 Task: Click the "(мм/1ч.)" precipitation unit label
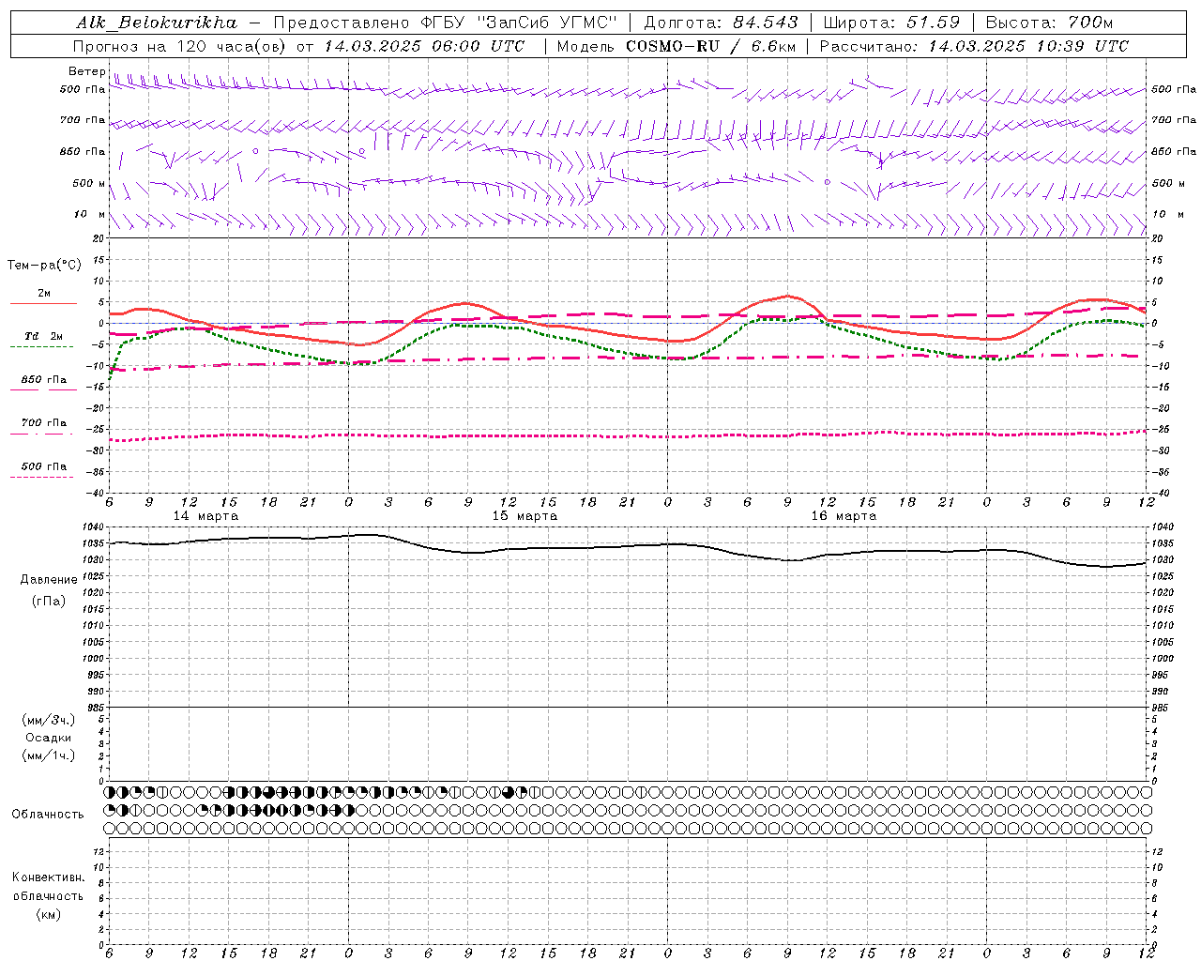[49, 755]
